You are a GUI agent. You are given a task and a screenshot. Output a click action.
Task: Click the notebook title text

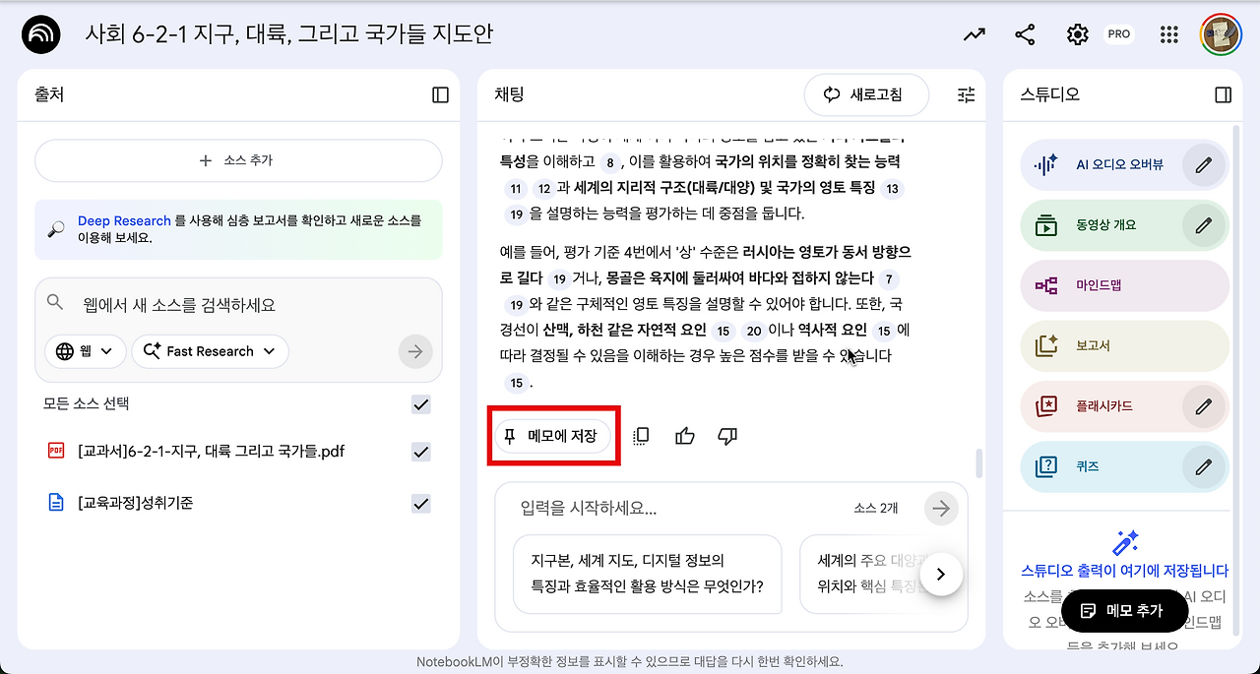(x=289, y=34)
